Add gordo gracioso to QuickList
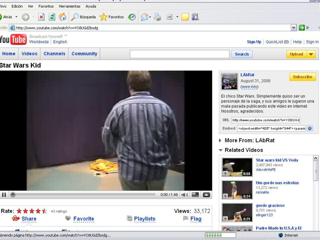320x240 pixels. (225, 219)
